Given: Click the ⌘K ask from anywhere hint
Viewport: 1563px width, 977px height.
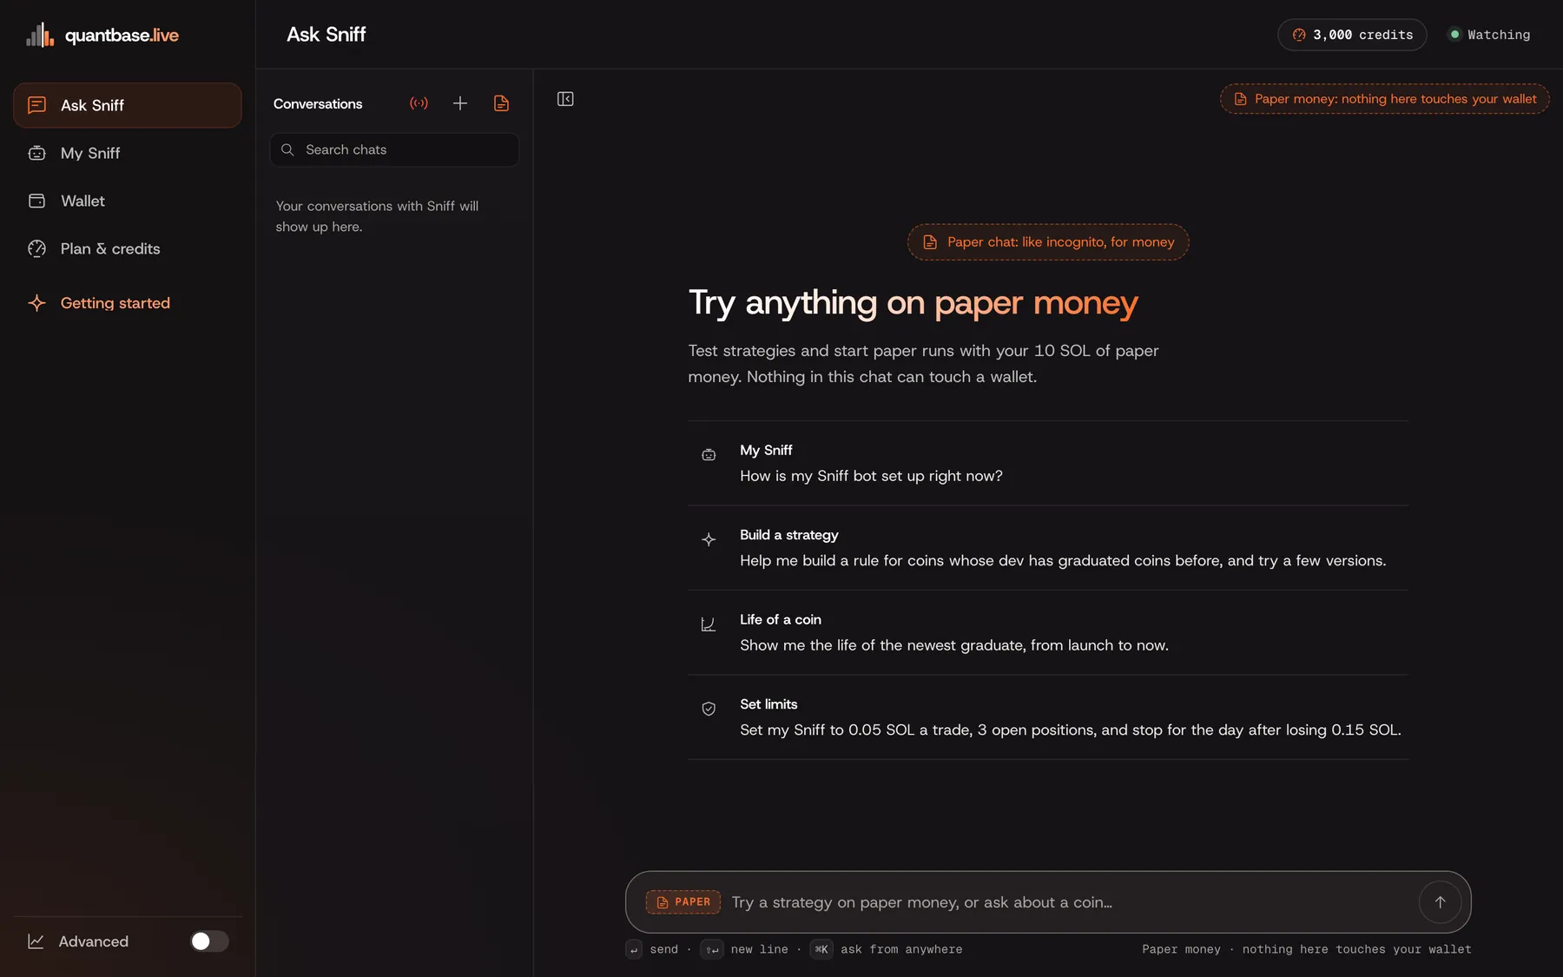Looking at the screenshot, I should point(886,949).
